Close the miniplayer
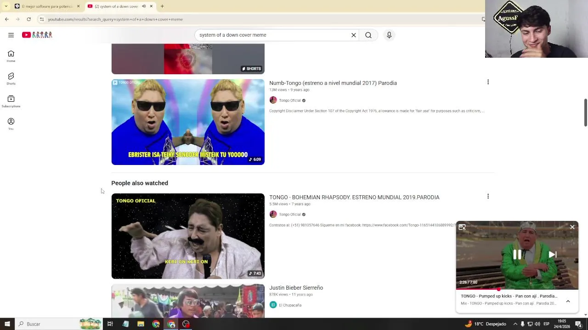Image resolution: width=588 pixels, height=330 pixels. (572, 227)
